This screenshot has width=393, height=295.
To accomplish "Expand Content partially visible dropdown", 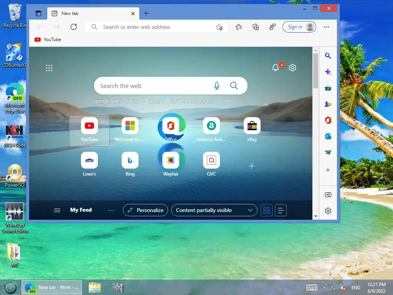I will (x=214, y=210).
